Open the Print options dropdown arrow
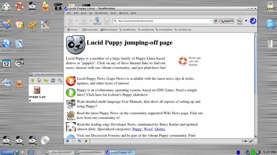 (x=246, y=21)
